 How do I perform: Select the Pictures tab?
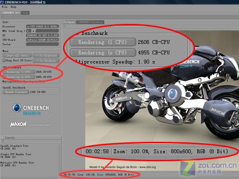coord(69,22)
